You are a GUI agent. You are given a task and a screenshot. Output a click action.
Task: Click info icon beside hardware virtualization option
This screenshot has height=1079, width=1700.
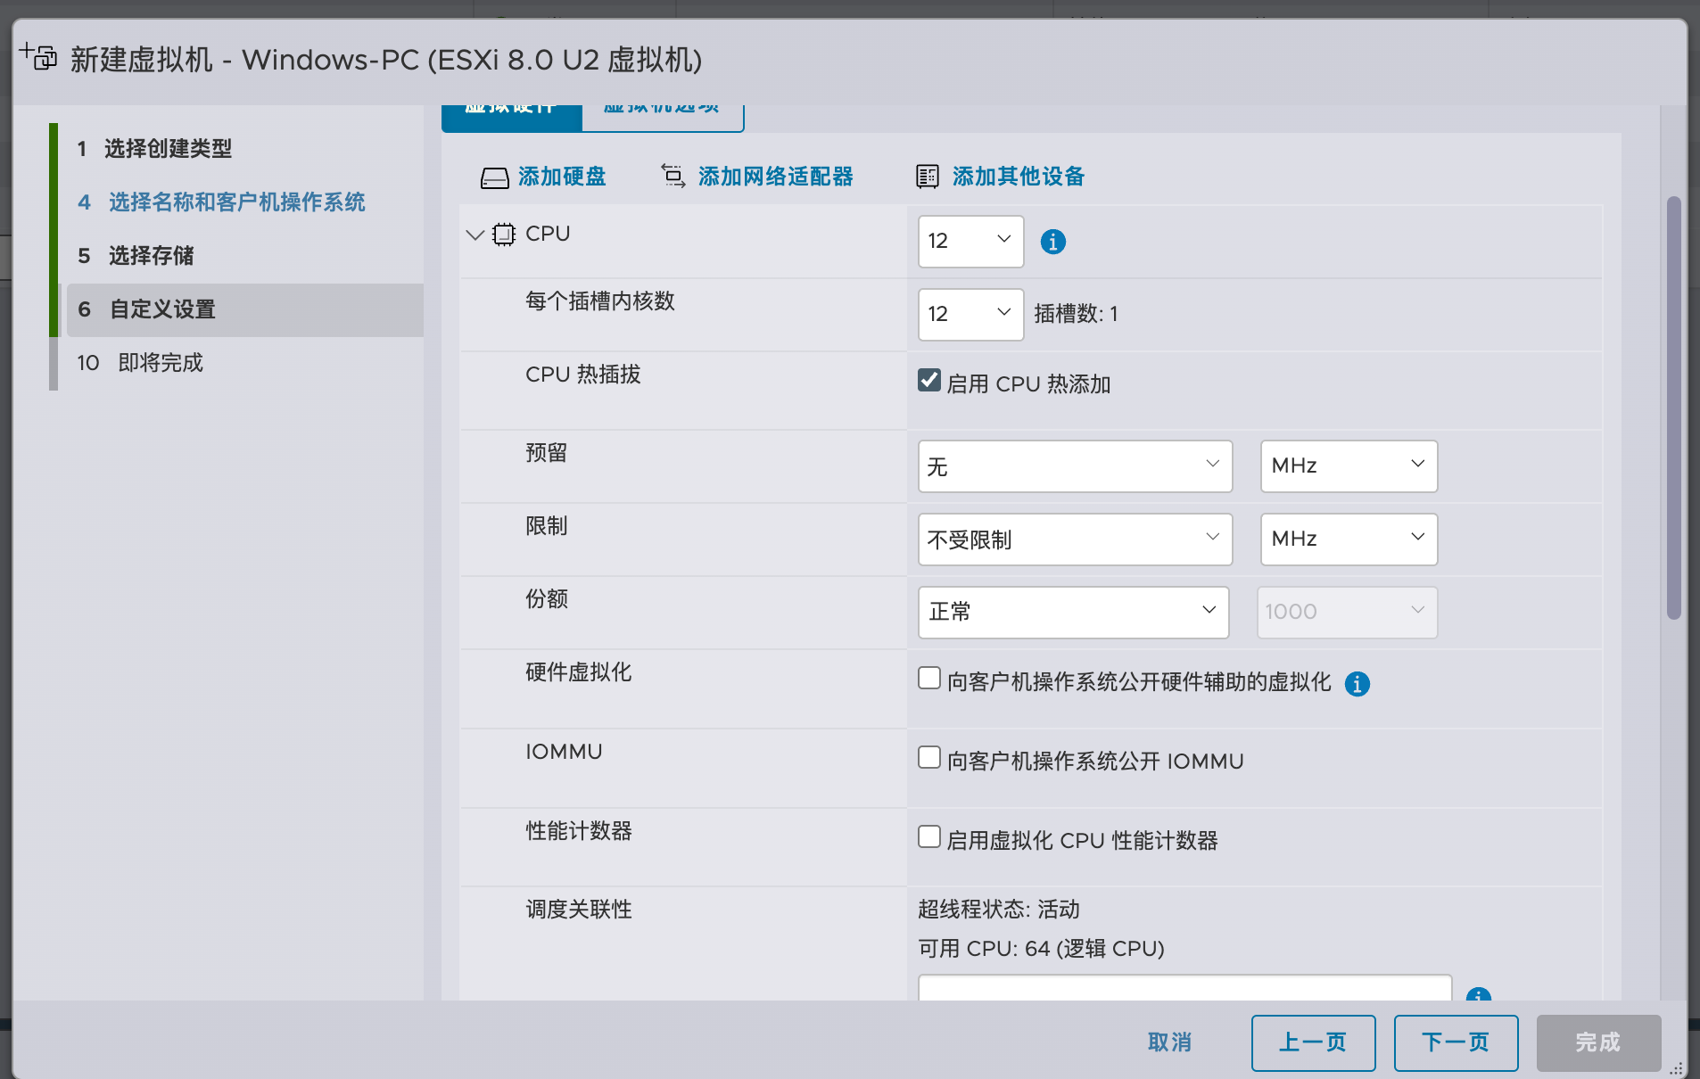1357,684
